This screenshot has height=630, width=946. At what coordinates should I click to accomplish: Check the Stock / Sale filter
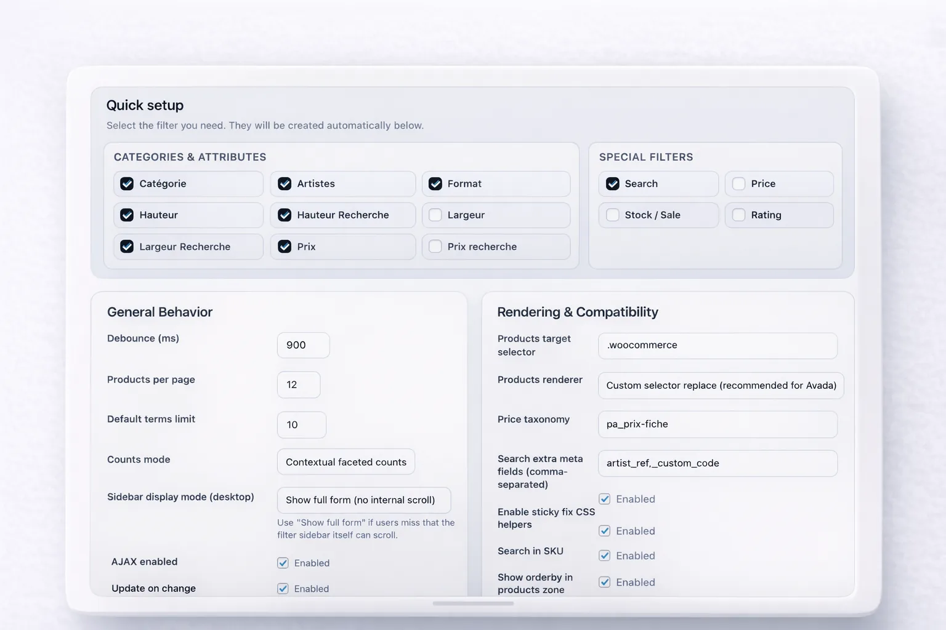point(613,215)
